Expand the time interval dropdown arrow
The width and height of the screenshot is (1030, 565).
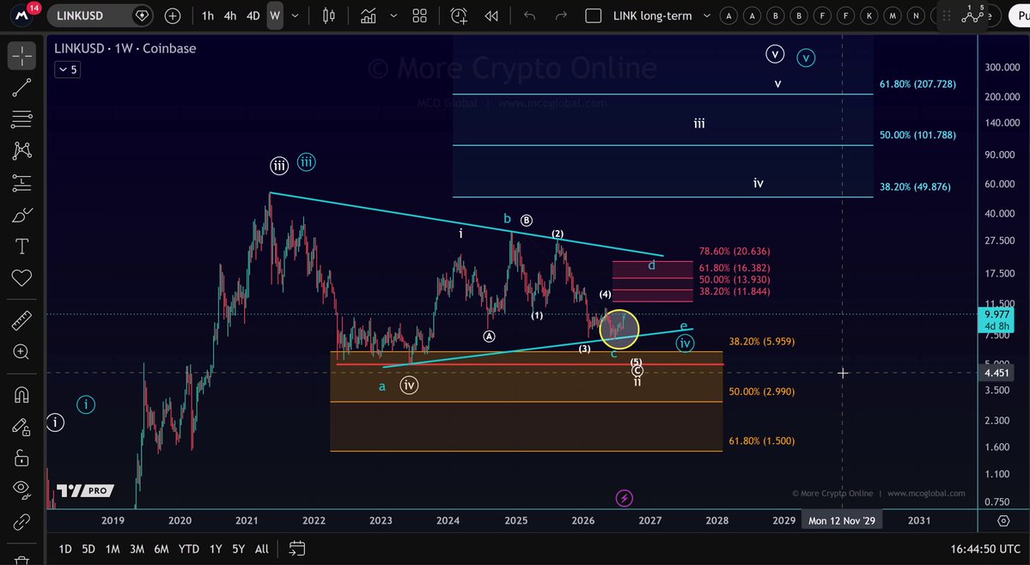click(x=295, y=15)
